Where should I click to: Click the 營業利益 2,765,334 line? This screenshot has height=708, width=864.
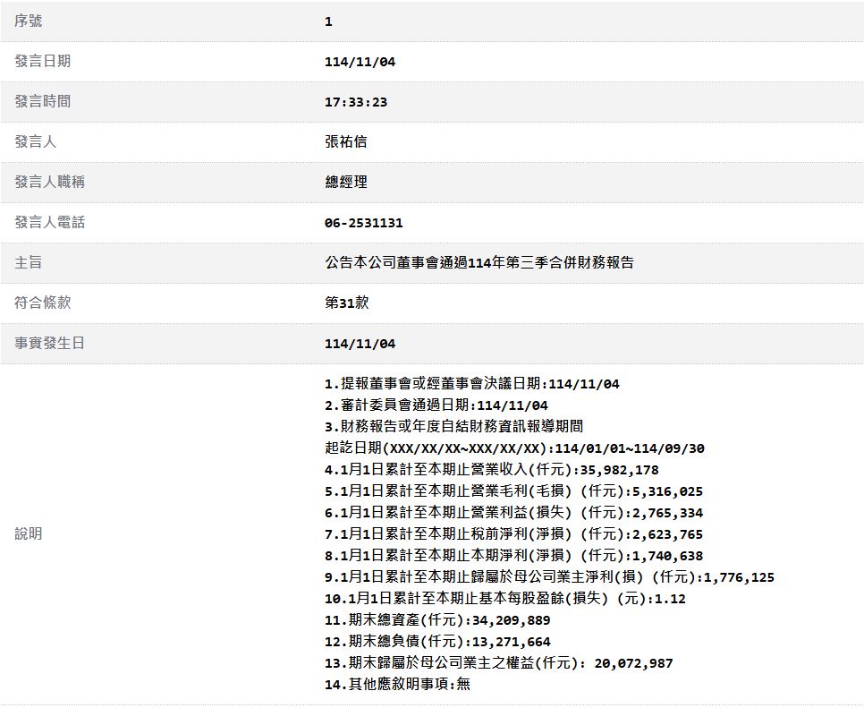[513, 513]
